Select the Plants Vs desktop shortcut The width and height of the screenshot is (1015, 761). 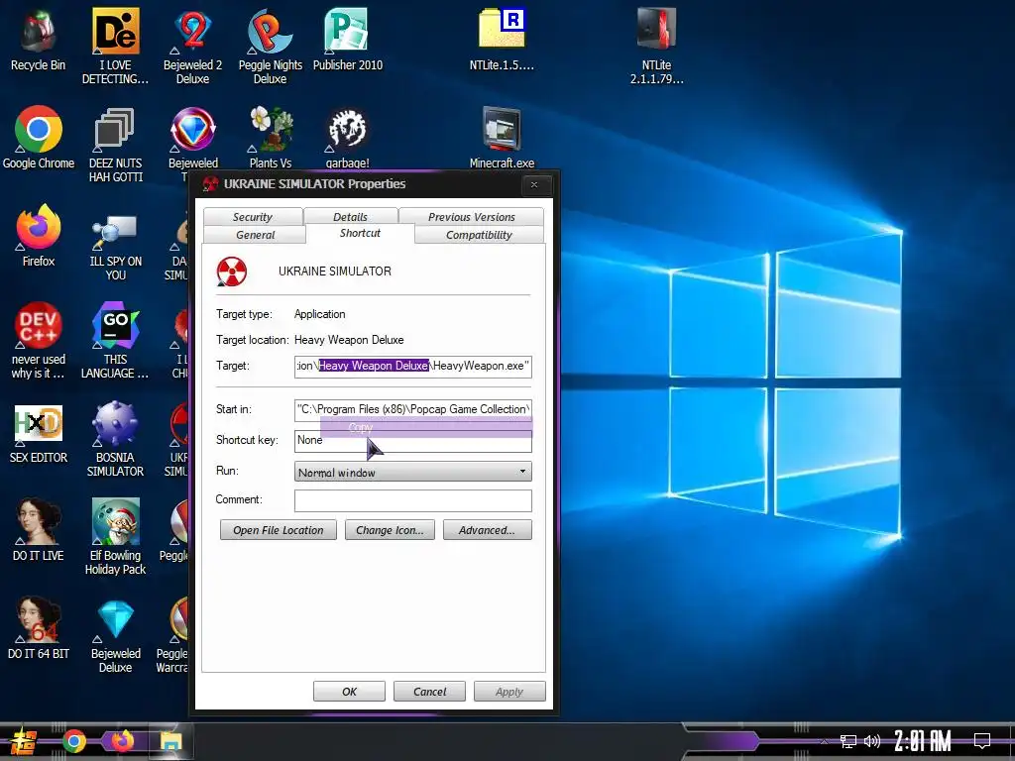coord(271,137)
